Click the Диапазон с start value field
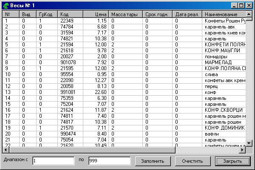The width and height of the screenshot is (255, 170). tap(53, 161)
